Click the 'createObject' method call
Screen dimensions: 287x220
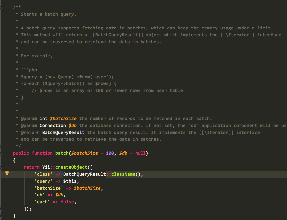71,167
